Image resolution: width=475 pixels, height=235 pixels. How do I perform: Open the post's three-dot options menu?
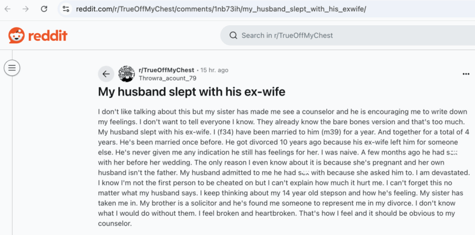pos(466,74)
